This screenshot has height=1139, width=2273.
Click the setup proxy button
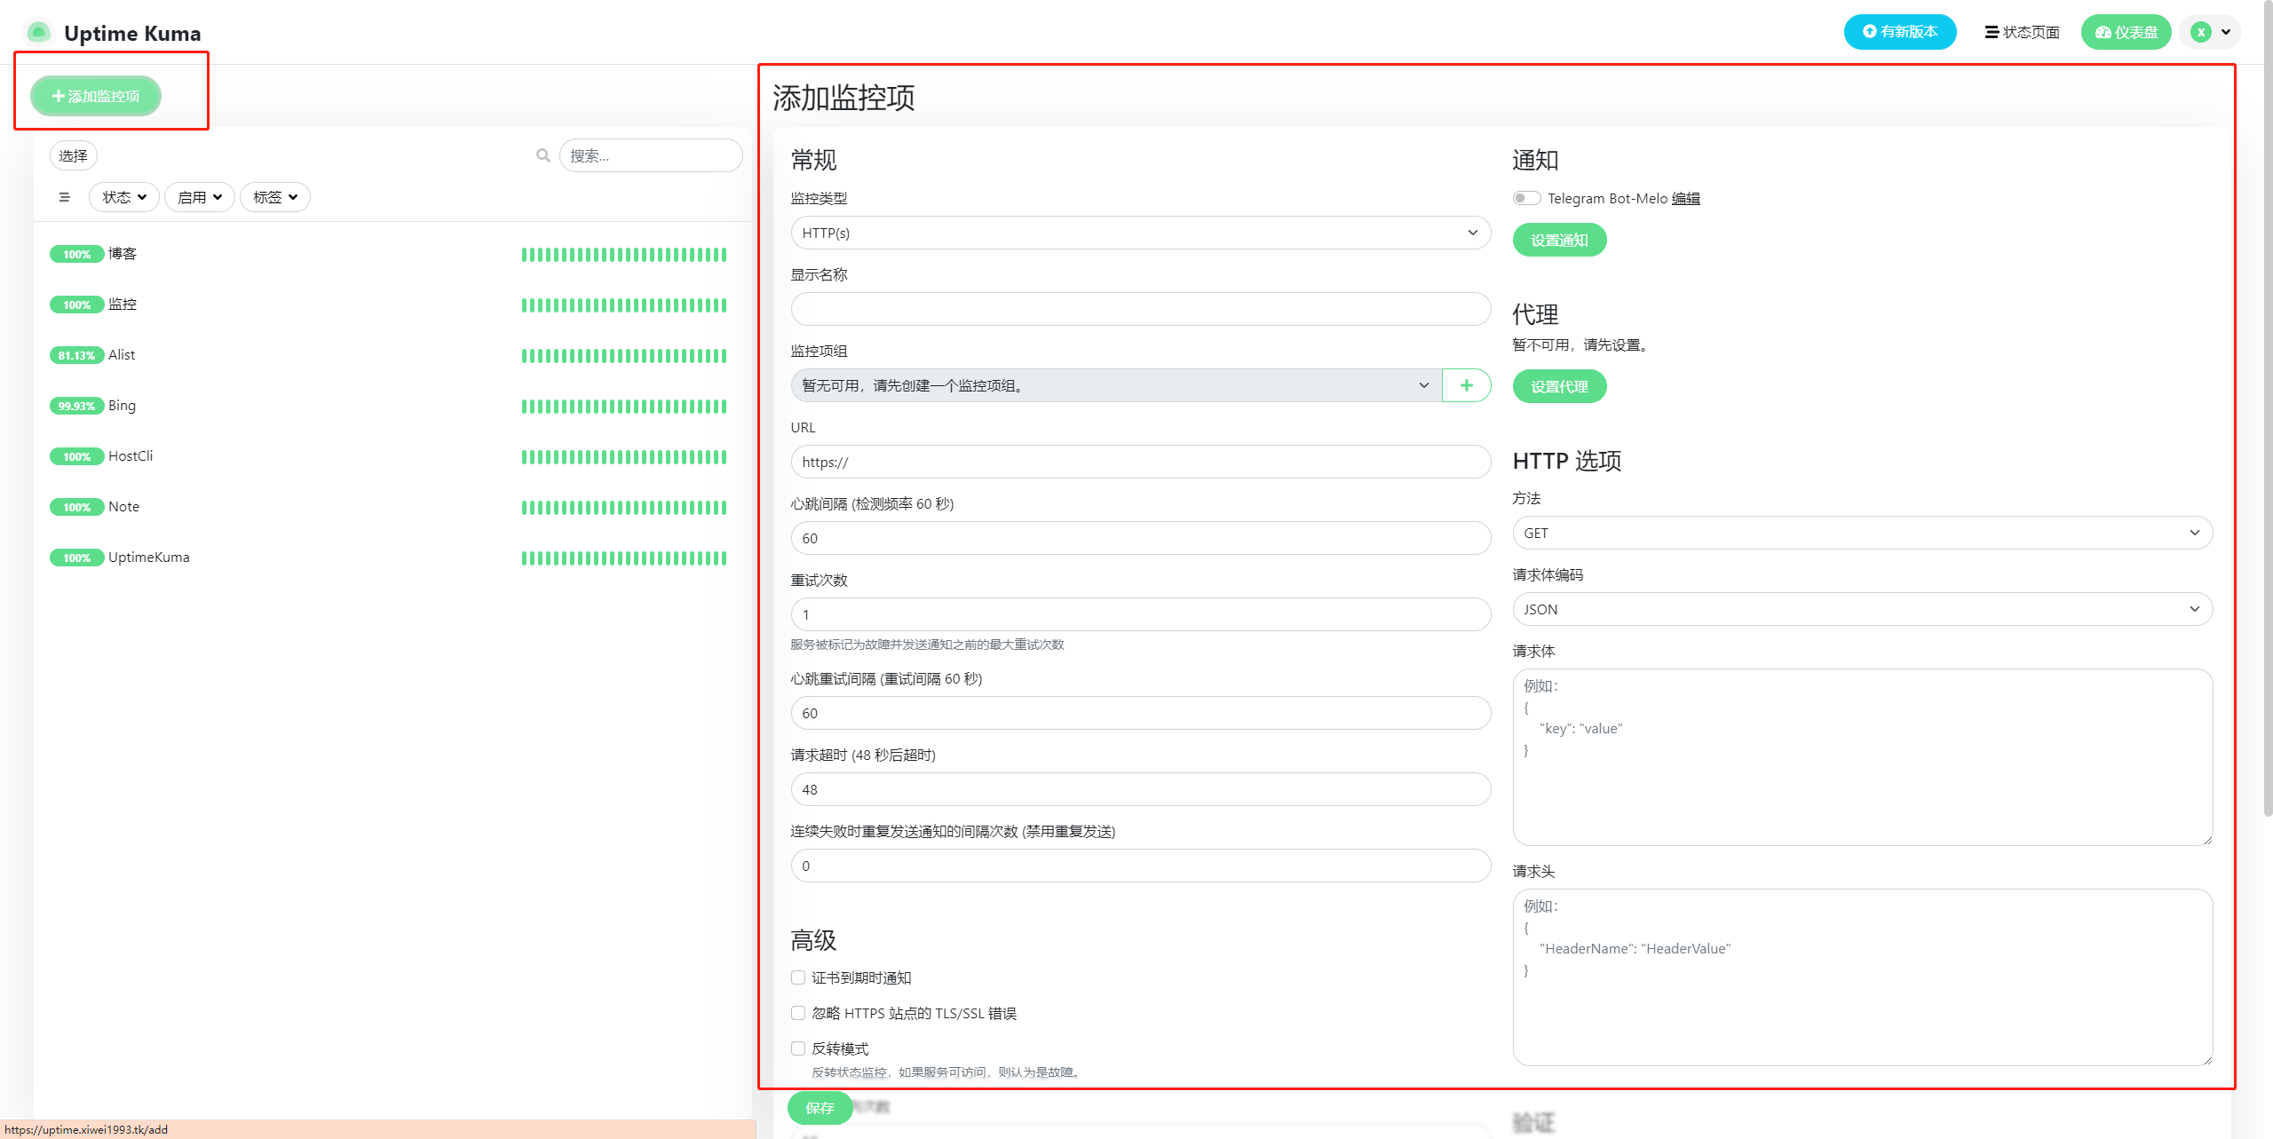[x=1559, y=386]
